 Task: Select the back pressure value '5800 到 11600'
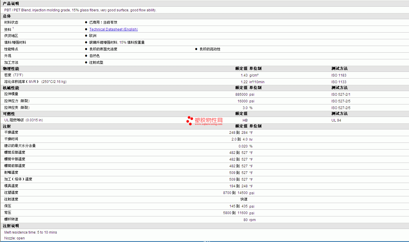[235, 213]
